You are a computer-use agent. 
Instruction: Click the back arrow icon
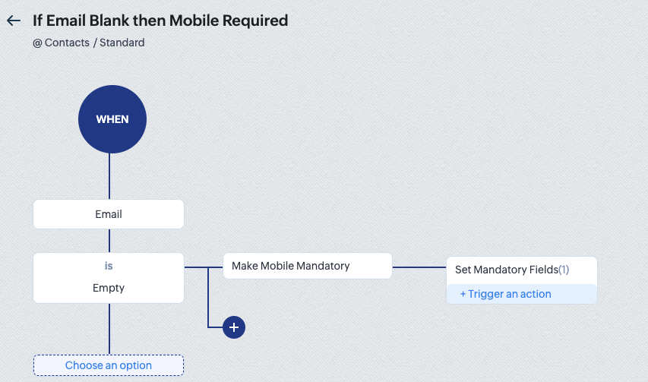tap(13, 21)
